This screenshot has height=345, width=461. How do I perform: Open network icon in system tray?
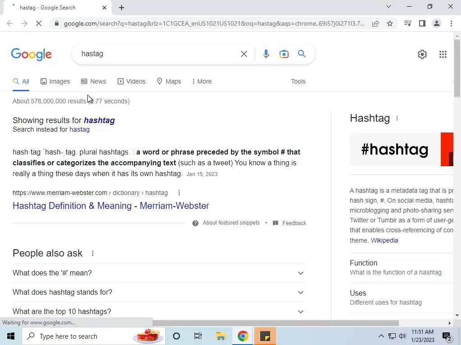pyautogui.click(x=392, y=336)
